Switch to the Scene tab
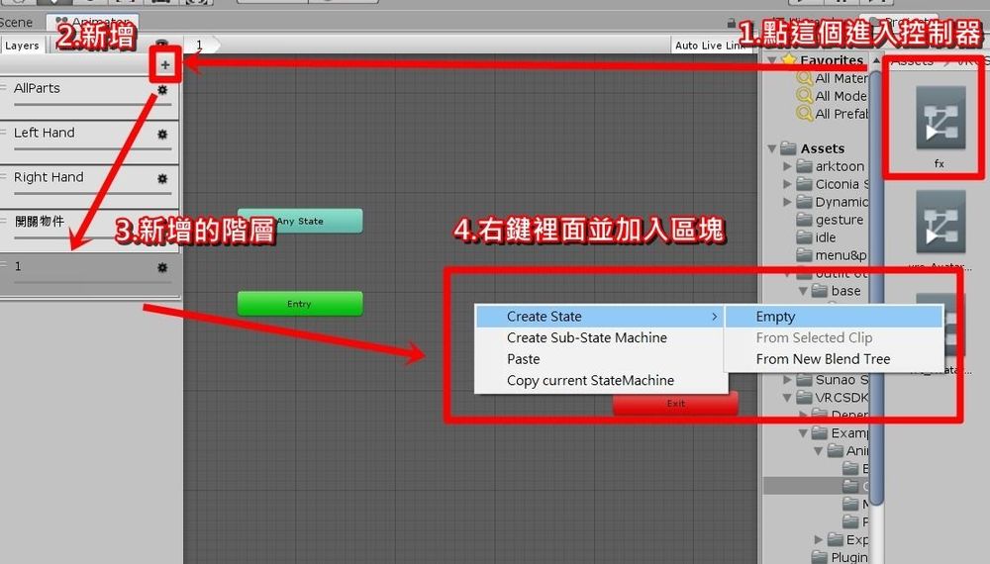This screenshot has width=990, height=564. pyautogui.click(x=17, y=22)
